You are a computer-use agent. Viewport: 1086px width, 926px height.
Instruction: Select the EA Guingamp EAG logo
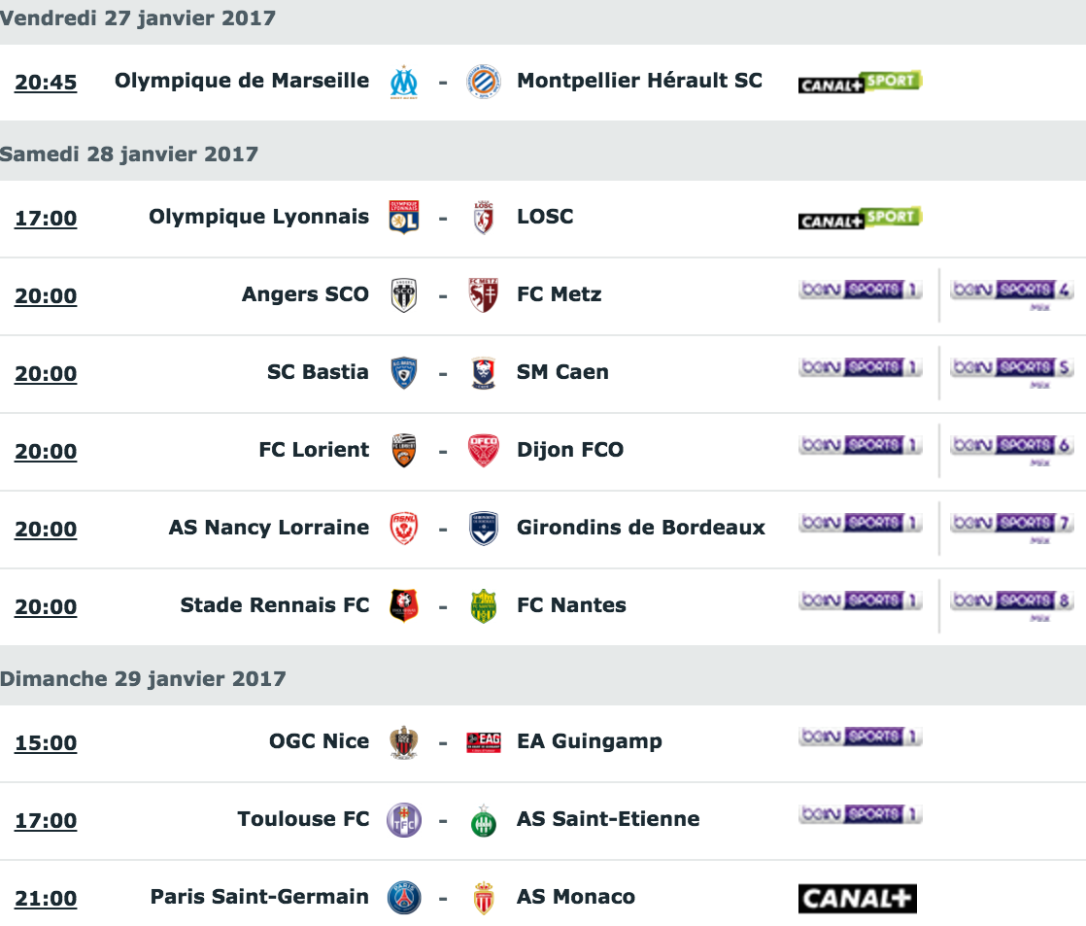pos(484,741)
